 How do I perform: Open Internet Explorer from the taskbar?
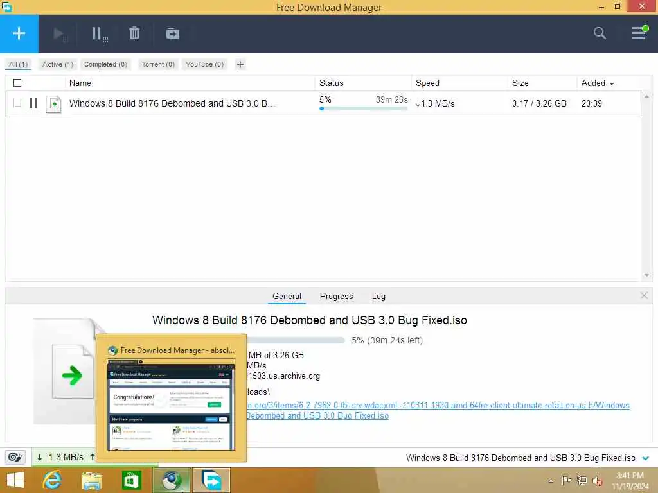(53, 480)
